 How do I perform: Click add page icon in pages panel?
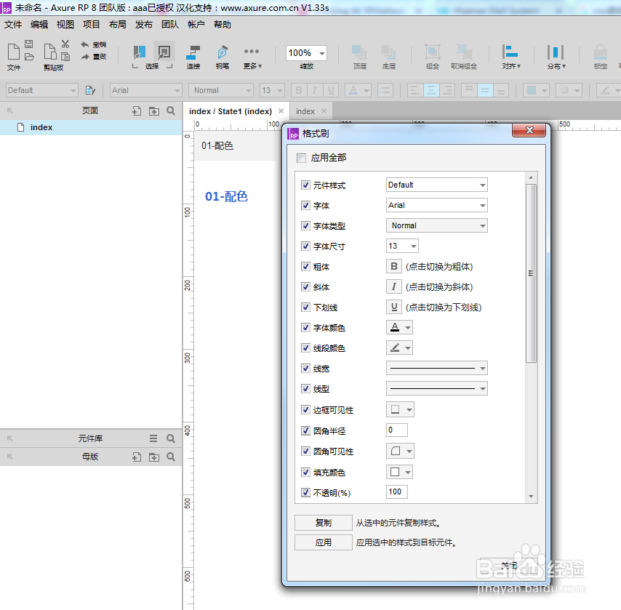[137, 111]
